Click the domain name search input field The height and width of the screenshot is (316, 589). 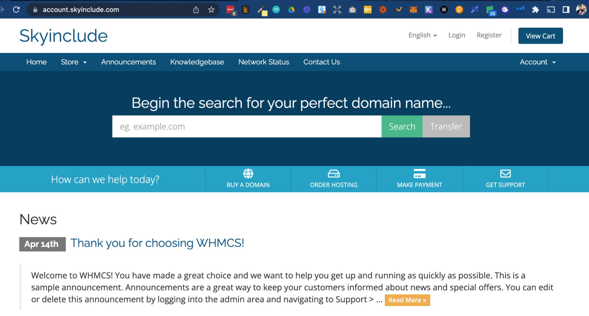tap(247, 126)
